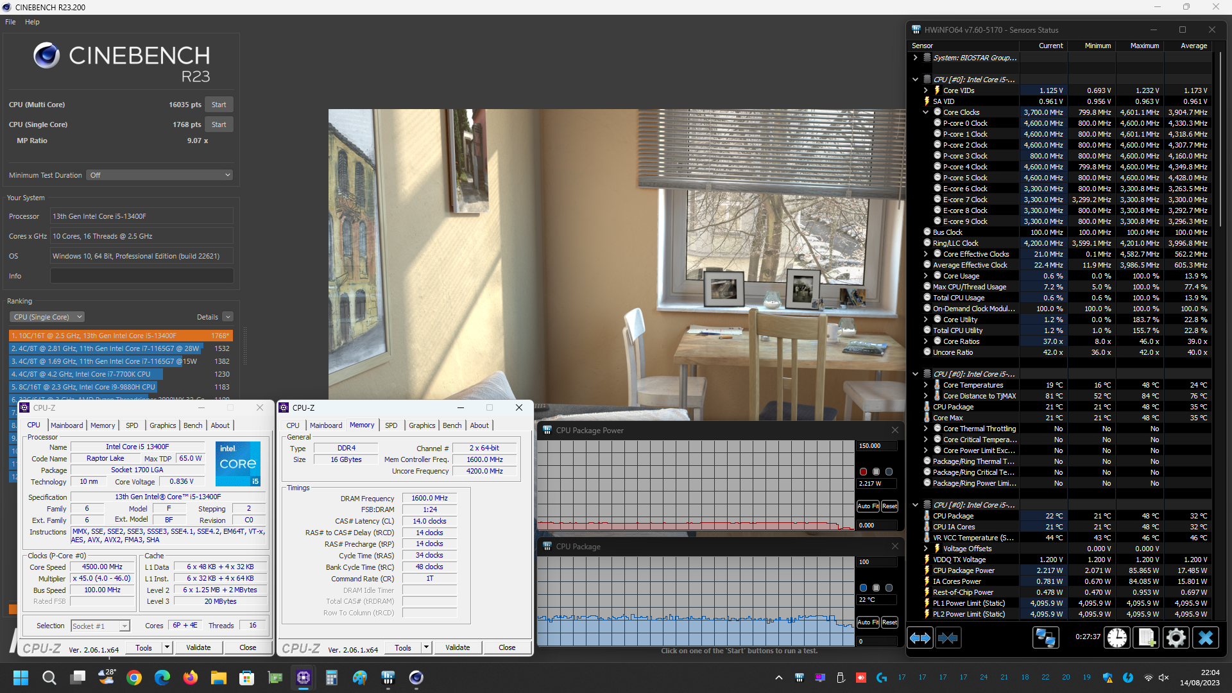Launch Google Chrome from taskbar
Screen dimensions: 1232x693
(134, 678)
